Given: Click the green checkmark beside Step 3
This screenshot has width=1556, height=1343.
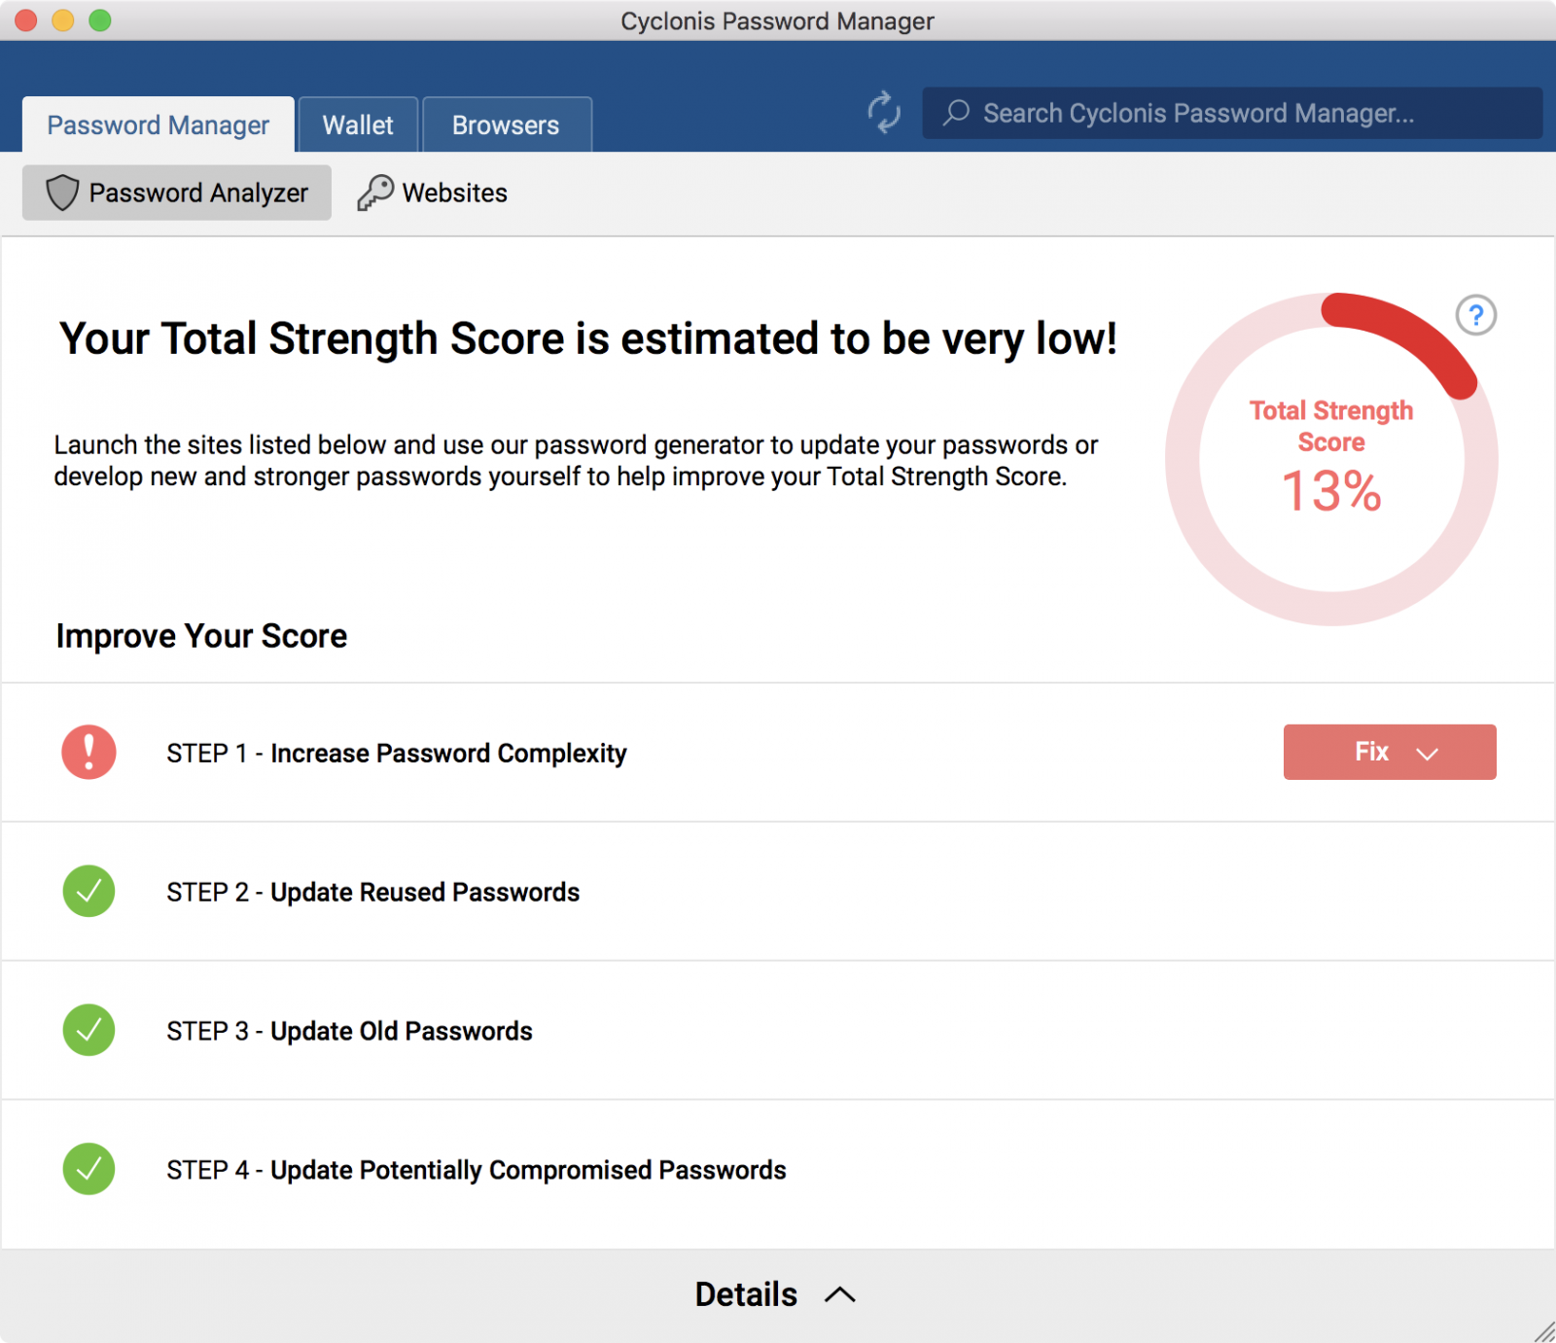Looking at the screenshot, I should [88, 1030].
